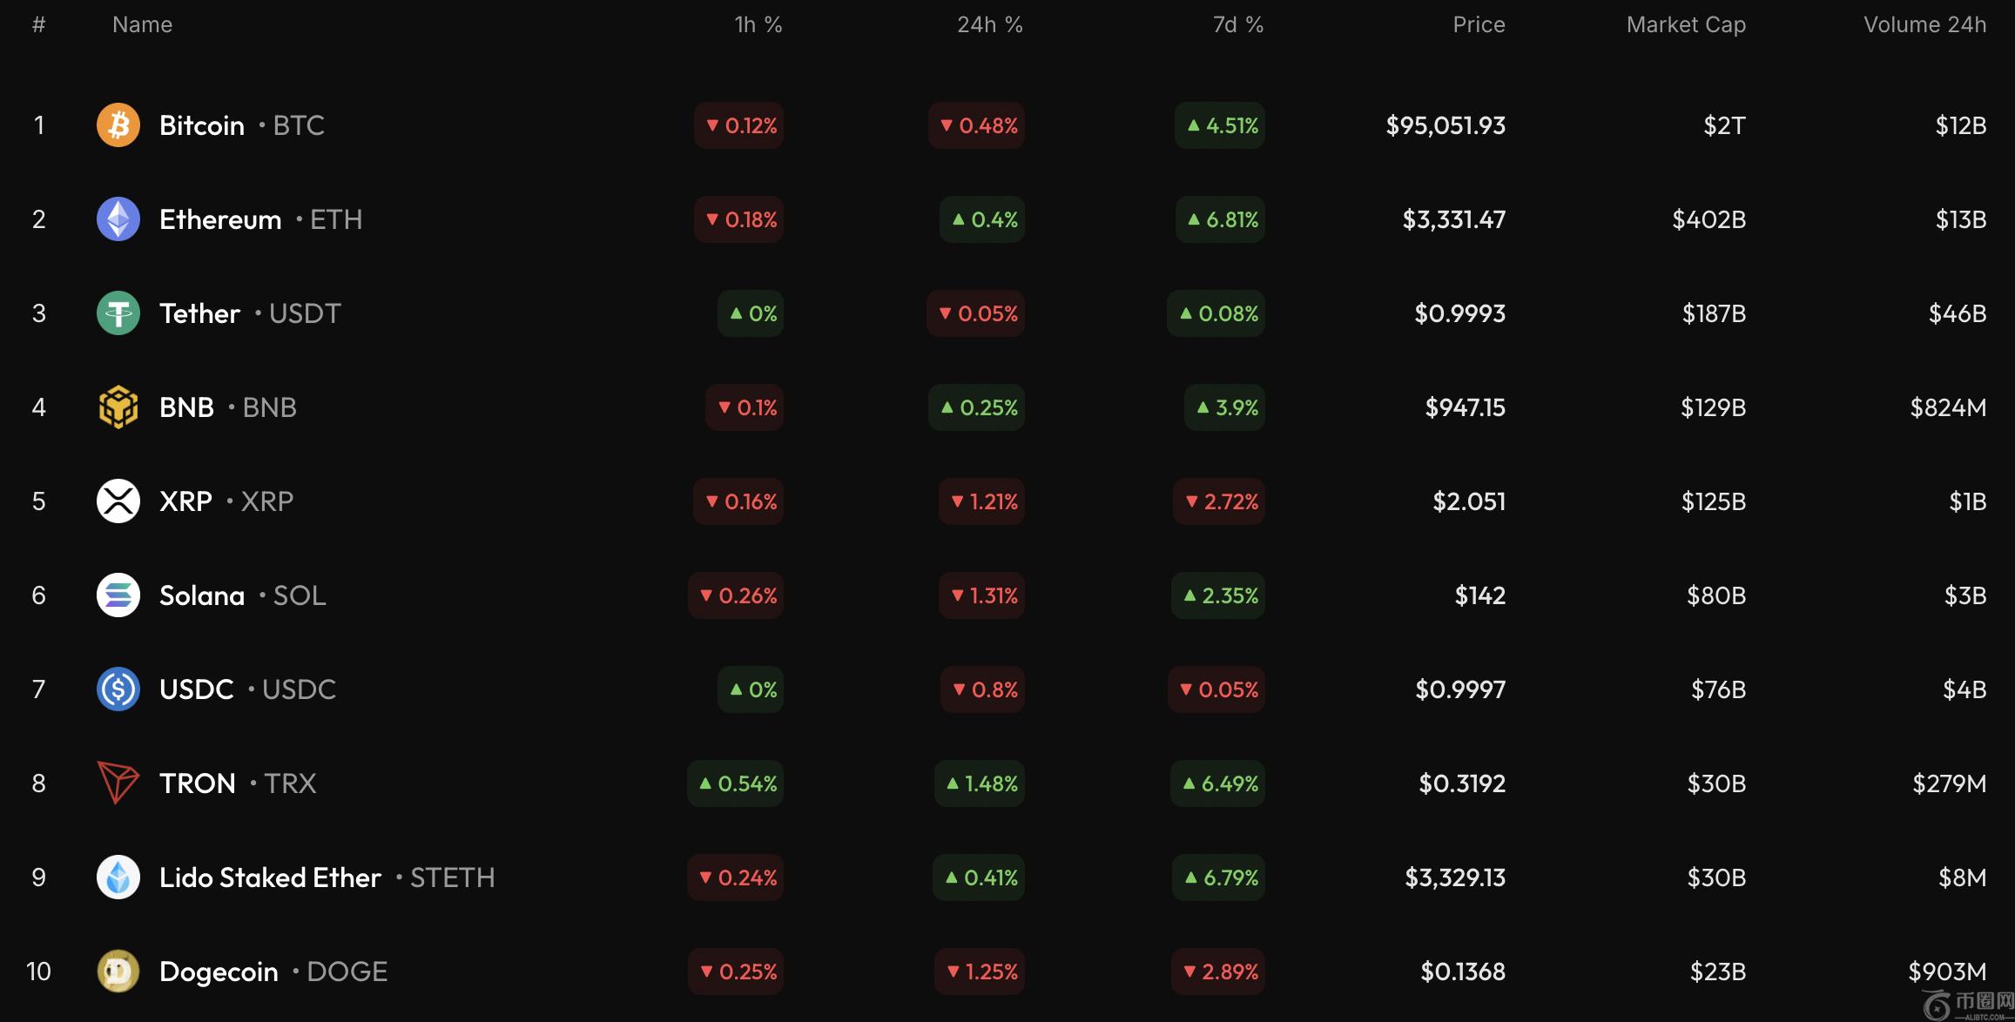
Task: Click the Dogecoin logo icon
Action: click(118, 972)
